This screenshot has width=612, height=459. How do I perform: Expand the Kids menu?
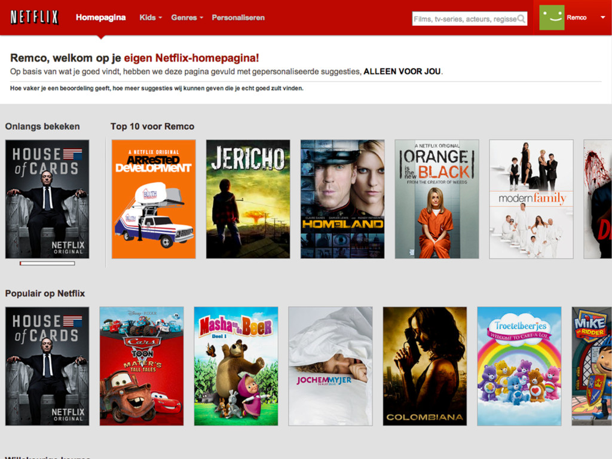151,17
